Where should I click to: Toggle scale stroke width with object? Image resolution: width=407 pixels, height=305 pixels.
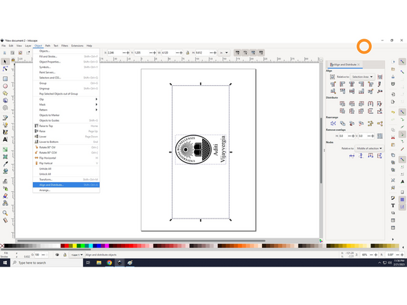[x=237, y=53]
